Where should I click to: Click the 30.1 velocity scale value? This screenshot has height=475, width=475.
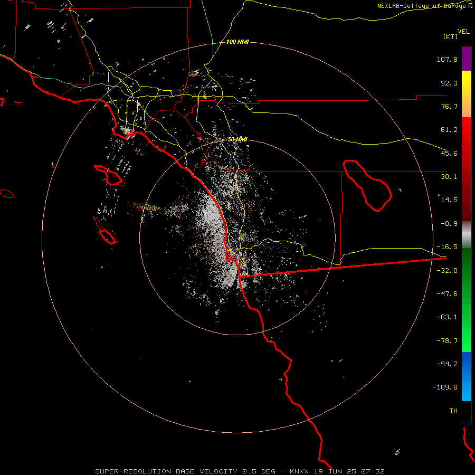click(449, 177)
